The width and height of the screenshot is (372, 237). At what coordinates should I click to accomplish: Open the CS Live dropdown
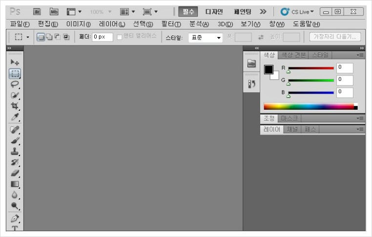pyautogui.click(x=297, y=11)
